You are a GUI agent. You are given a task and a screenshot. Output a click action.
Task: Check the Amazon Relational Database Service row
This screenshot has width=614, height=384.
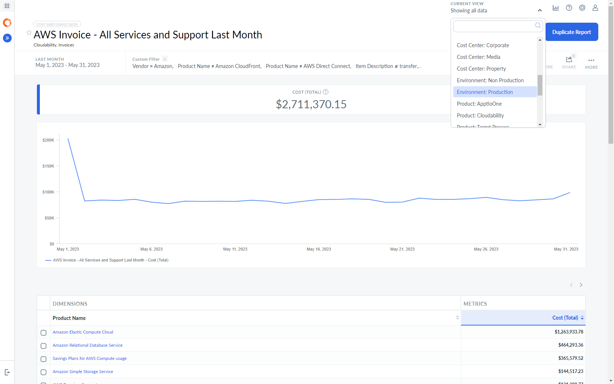(43, 346)
